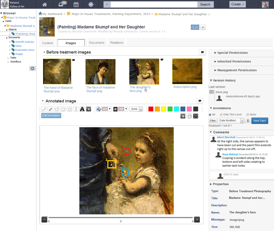Select the pencil freehand tool
This screenshot has height=231, width=274.
pos(50,109)
